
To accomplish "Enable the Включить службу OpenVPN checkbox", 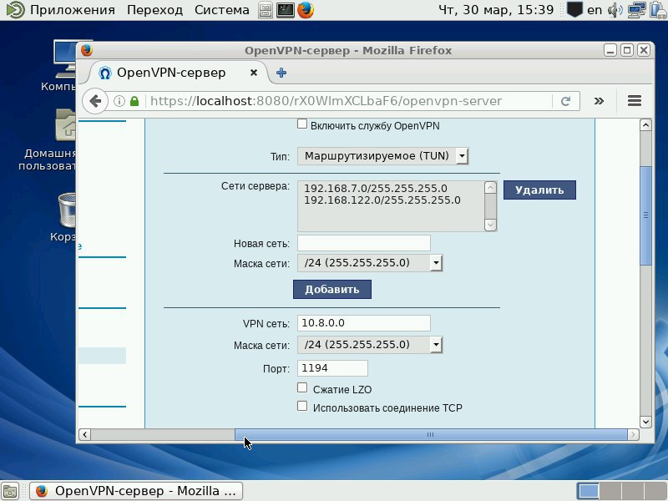I will (302, 124).
